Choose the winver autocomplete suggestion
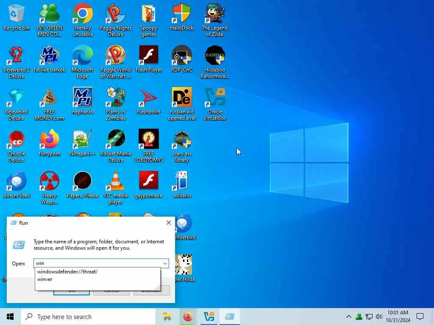This screenshot has height=325, width=434. point(45,279)
